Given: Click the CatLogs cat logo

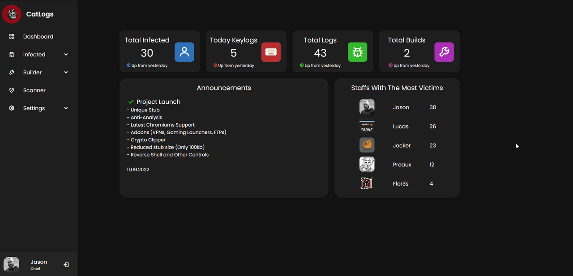Looking at the screenshot, I should pos(12,14).
